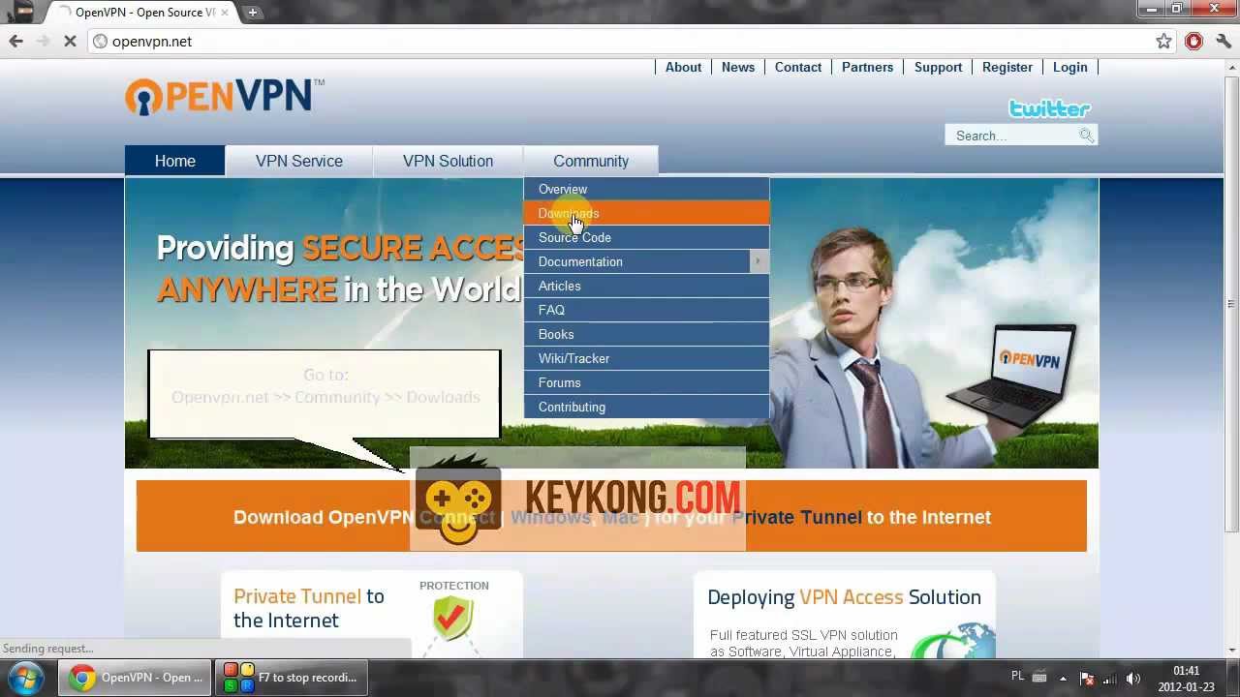Click the OpenVPN logo
1240x697 pixels.
pyautogui.click(x=224, y=96)
